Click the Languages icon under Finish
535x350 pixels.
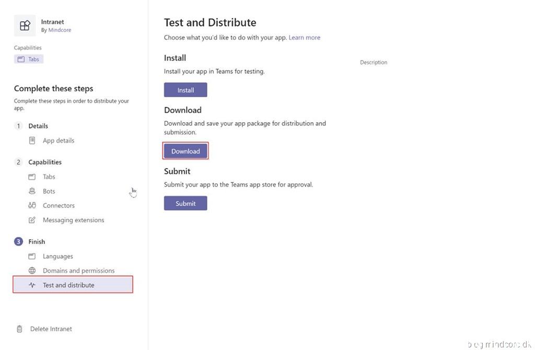(32, 256)
